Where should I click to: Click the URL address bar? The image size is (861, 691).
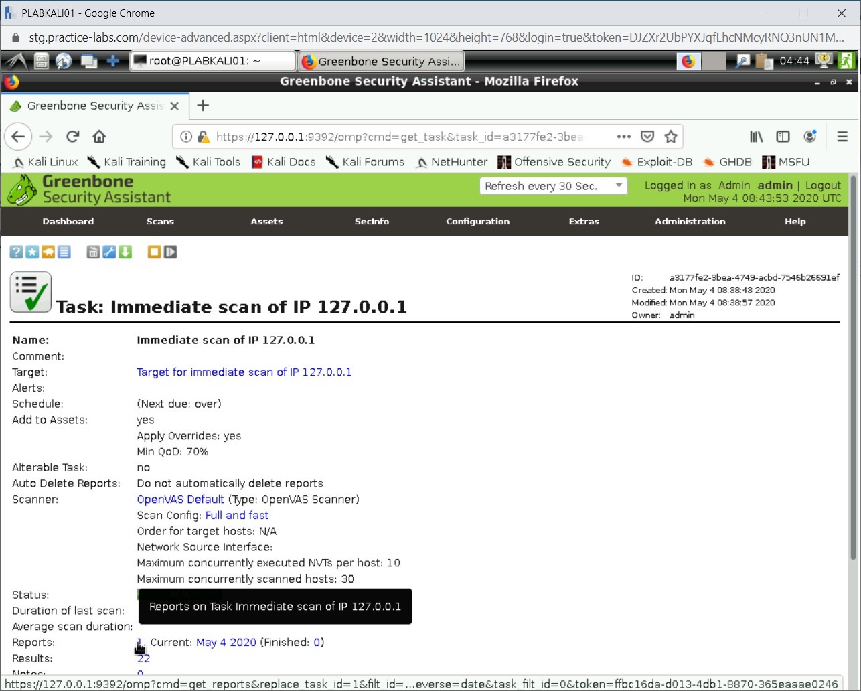click(x=402, y=137)
